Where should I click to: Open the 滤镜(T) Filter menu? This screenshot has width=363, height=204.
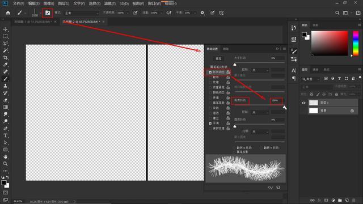tap(109, 3)
